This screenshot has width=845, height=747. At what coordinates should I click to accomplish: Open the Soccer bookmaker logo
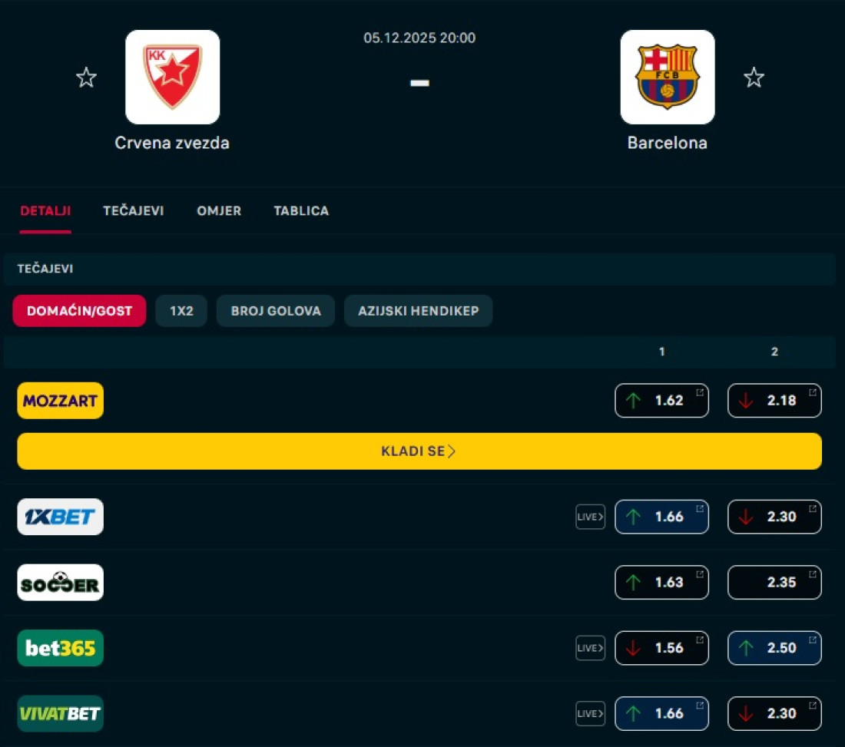[x=61, y=583]
